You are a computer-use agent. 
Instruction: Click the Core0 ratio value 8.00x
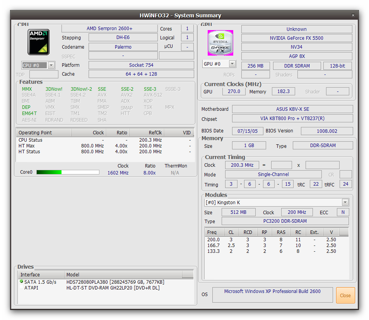[149, 173]
